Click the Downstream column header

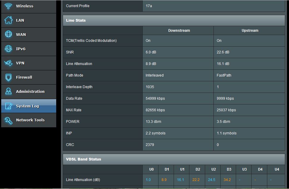click(179, 31)
